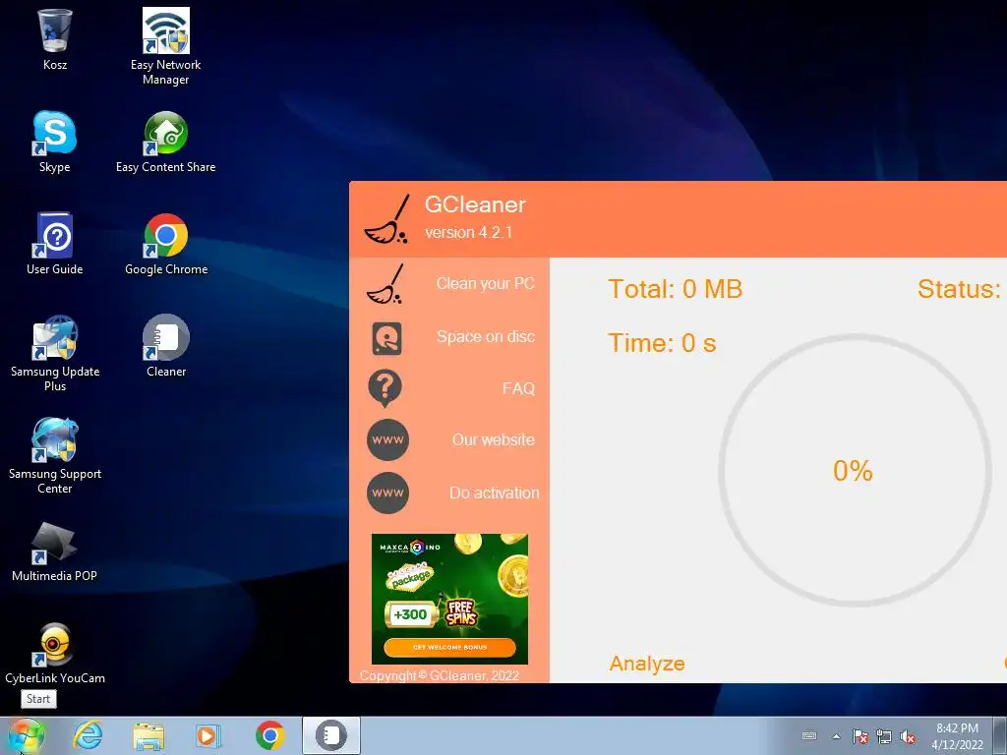Select the Samsung Support Center desktop icon
The width and height of the screenshot is (1007, 755).
(55, 455)
